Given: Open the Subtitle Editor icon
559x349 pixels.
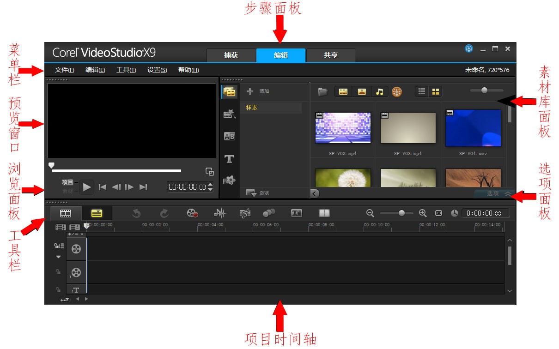Looking at the screenshot, I should [x=297, y=213].
